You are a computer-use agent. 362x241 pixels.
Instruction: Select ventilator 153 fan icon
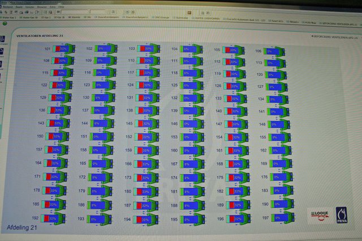(x=191, y=137)
